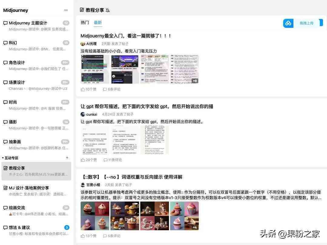
Task: Toggle the muted bell notification icon
Action: coord(107,10)
